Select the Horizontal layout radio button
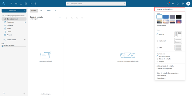 pos(158,41)
